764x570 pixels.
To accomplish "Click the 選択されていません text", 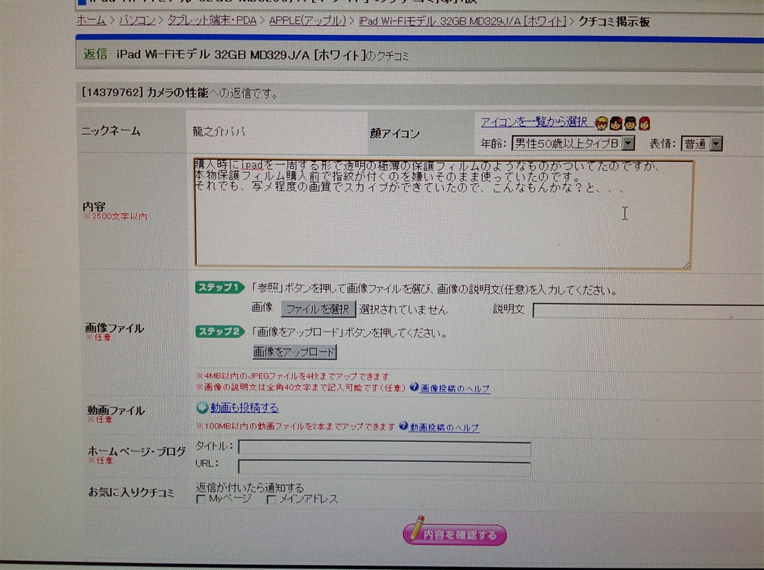I will tap(404, 309).
